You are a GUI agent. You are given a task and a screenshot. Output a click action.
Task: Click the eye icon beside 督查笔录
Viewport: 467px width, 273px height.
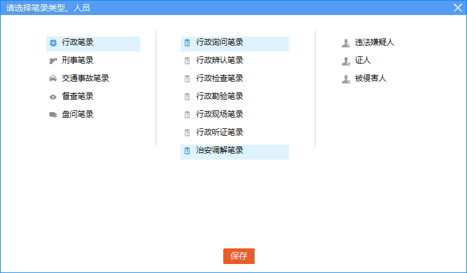point(53,97)
